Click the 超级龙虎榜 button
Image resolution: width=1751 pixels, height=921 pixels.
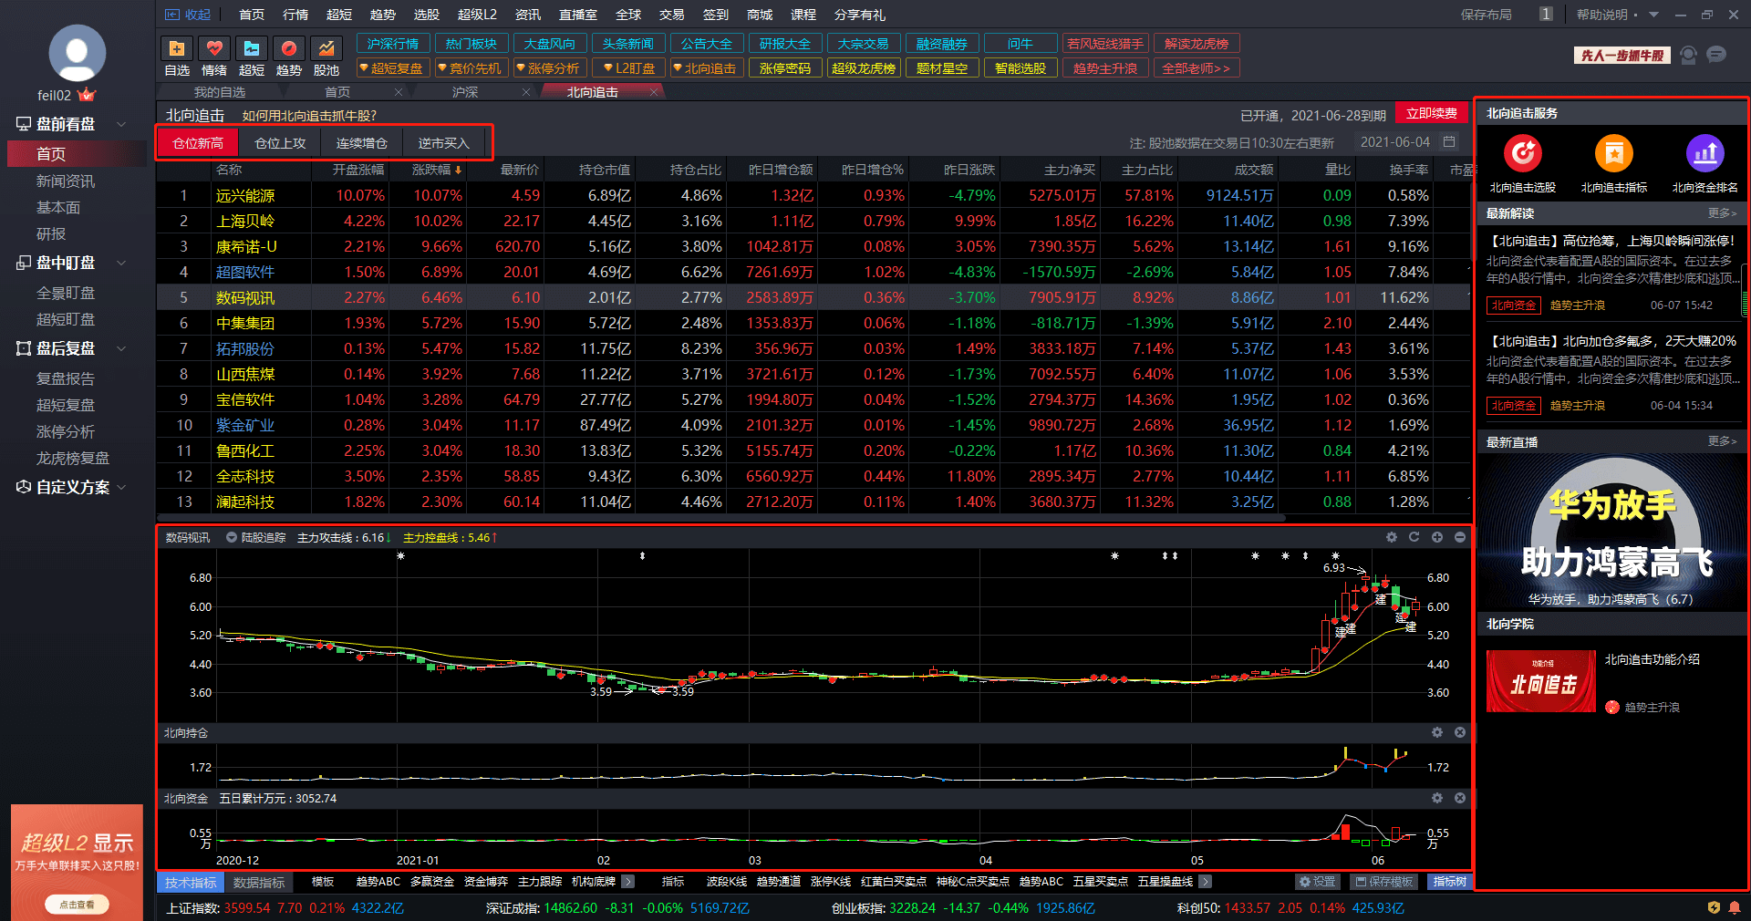click(x=864, y=68)
